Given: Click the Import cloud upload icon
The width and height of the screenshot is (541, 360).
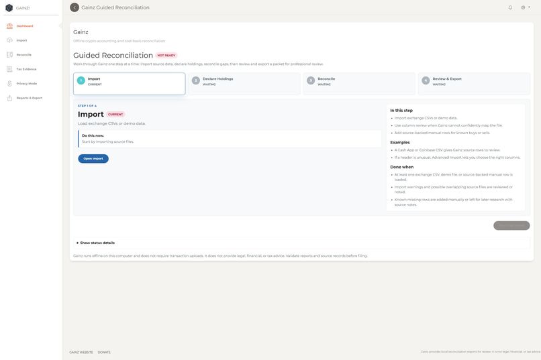Looking at the screenshot, I should [9, 40].
